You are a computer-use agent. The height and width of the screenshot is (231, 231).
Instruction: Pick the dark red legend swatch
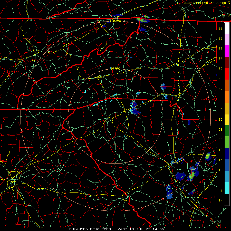(227, 63)
